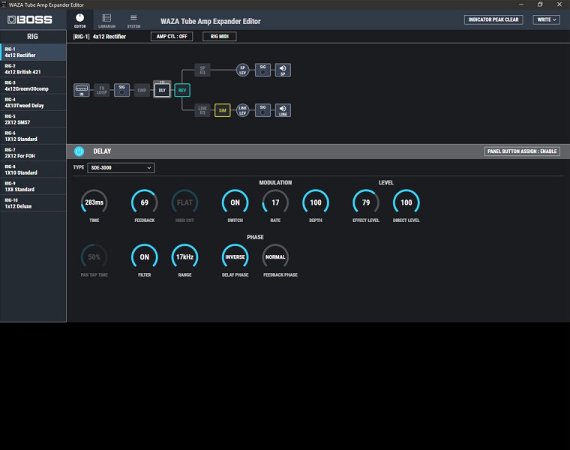Select the SIM cabinet simulator block
The height and width of the screenshot is (450, 570).
coord(223,110)
